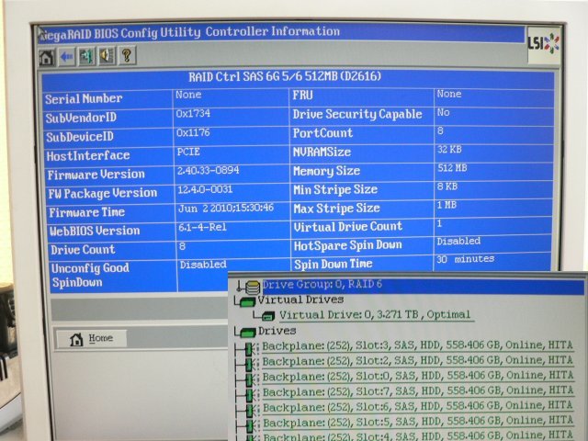Click the Drive Security Capable label
The image size is (588, 441).
pyautogui.click(x=357, y=114)
